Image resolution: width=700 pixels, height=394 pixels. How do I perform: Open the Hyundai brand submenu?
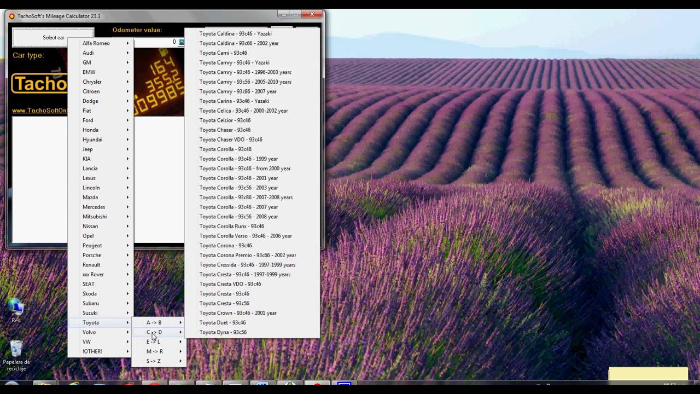101,140
